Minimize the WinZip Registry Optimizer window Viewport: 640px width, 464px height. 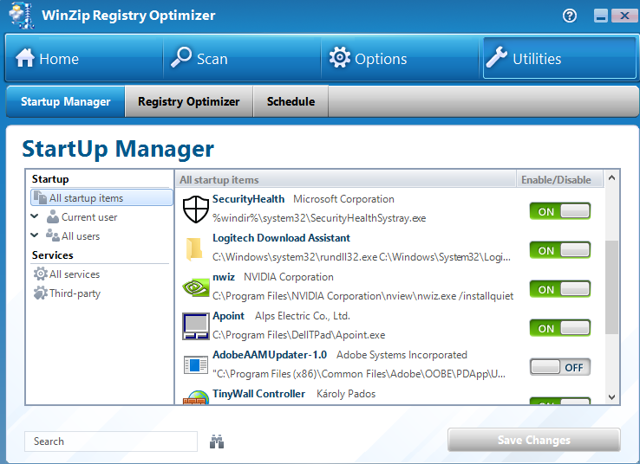tap(600, 16)
